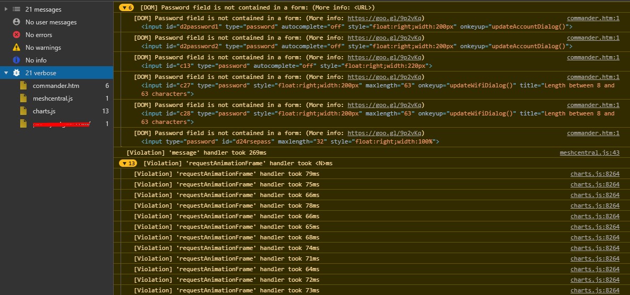
Task: Open charts.js:8264 link on the 75ms row
Action: coord(595,184)
